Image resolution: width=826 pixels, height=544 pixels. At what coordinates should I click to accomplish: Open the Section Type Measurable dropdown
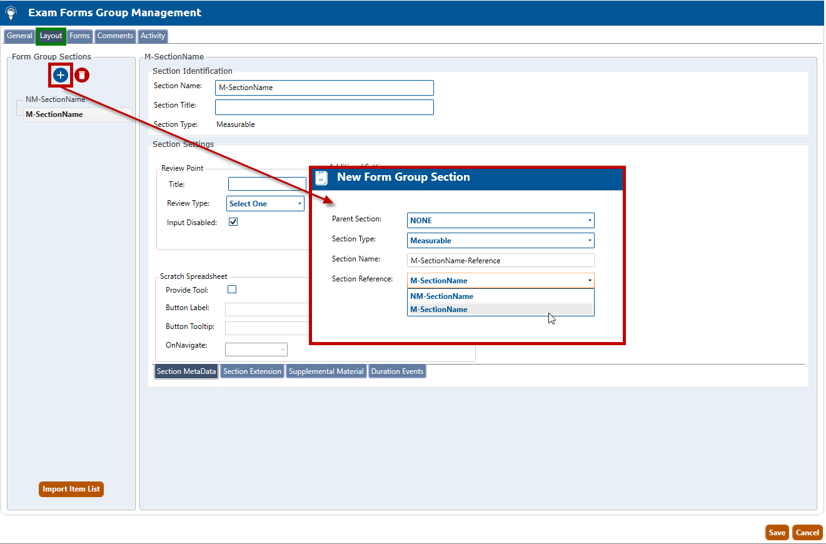[x=500, y=241]
